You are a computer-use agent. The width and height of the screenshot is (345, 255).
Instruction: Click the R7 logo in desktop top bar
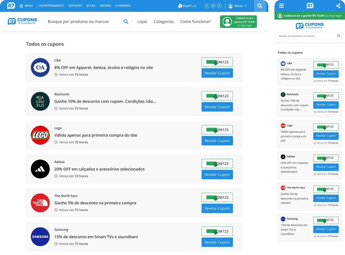click(x=11, y=6)
